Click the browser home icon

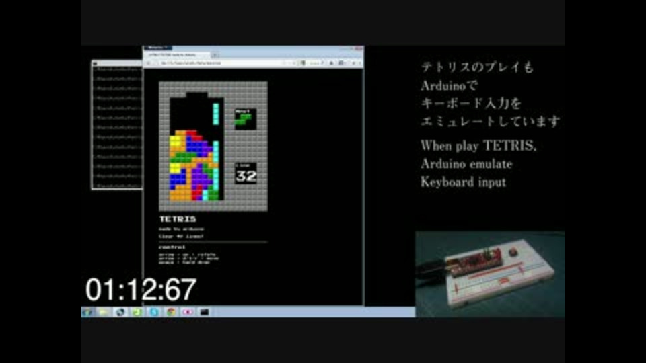point(332,63)
